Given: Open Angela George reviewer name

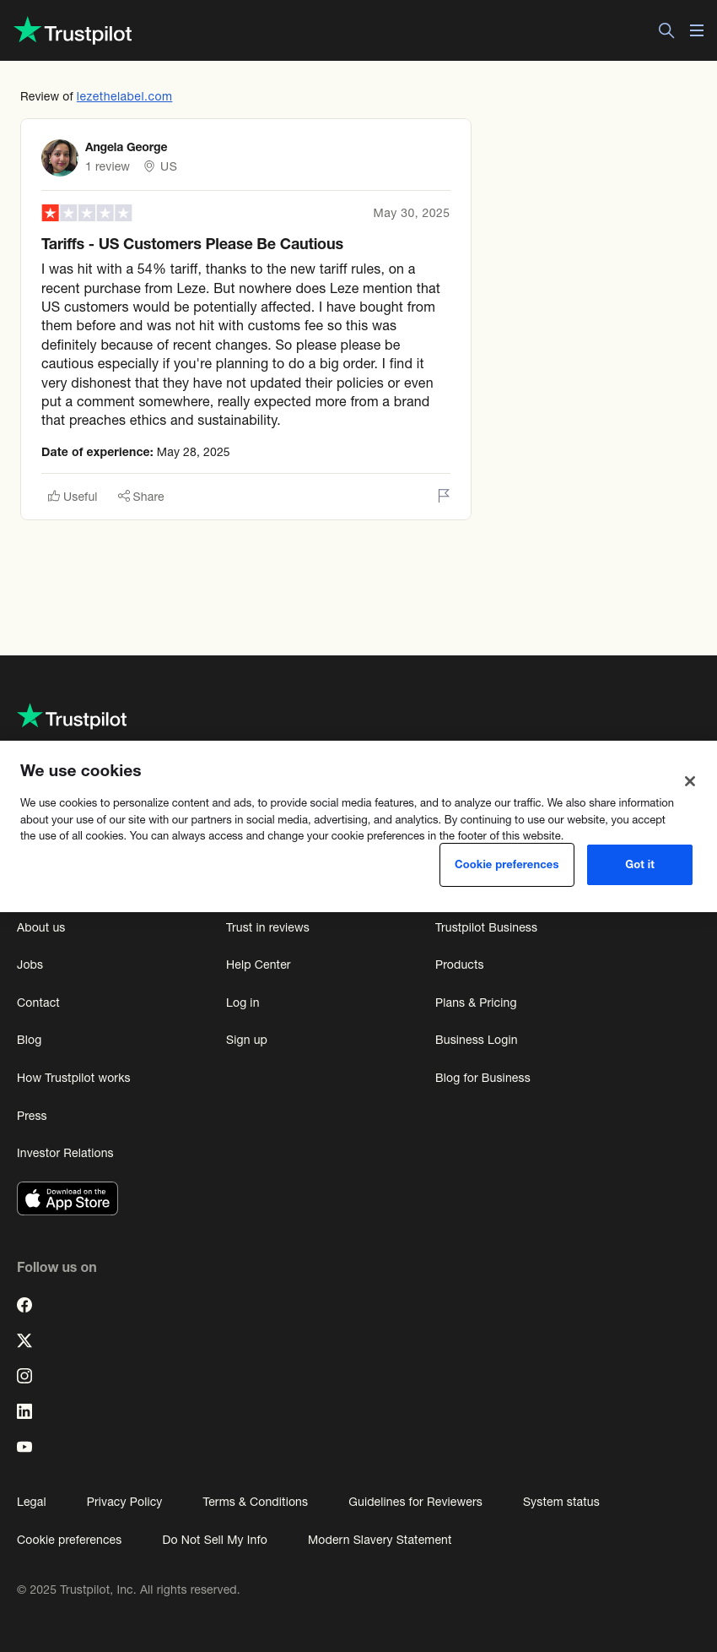Looking at the screenshot, I should coord(127,147).
